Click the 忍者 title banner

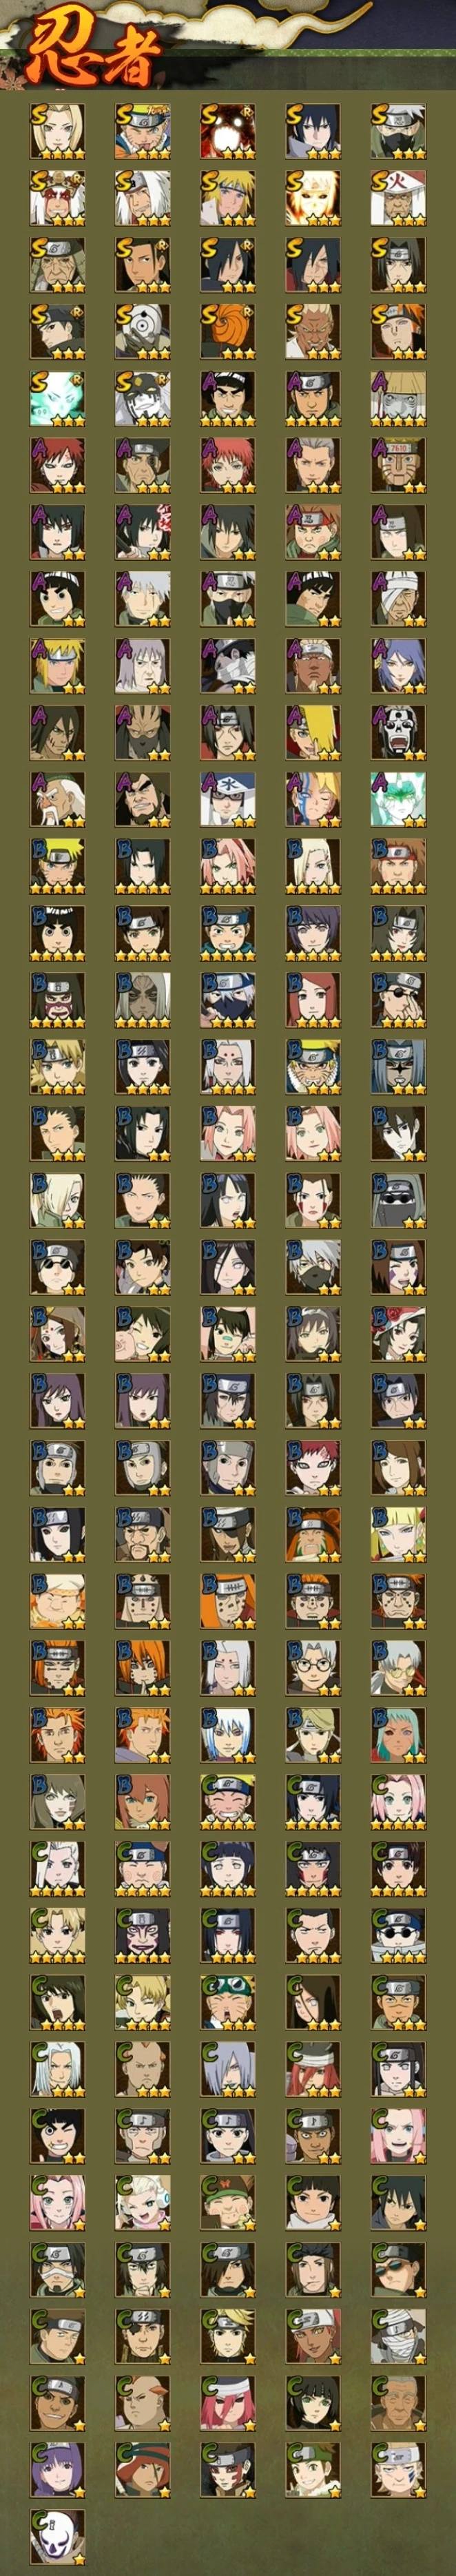(x=95, y=55)
